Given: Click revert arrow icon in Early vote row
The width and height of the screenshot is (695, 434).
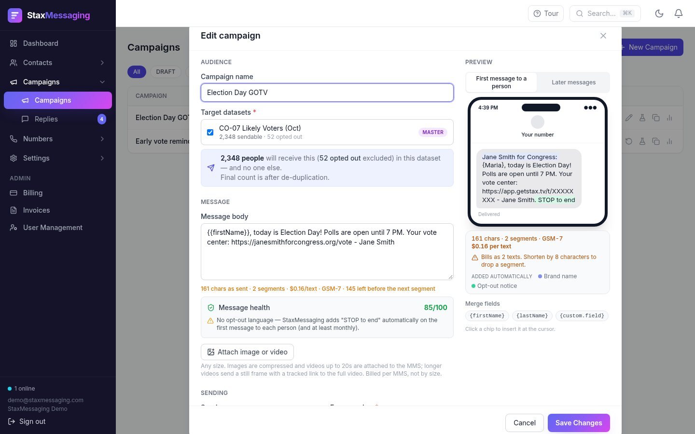Looking at the screenshot, I should 629,141.
